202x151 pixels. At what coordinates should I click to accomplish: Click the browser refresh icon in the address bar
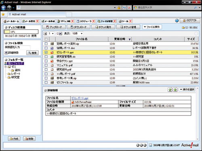[x=124, y=8]
